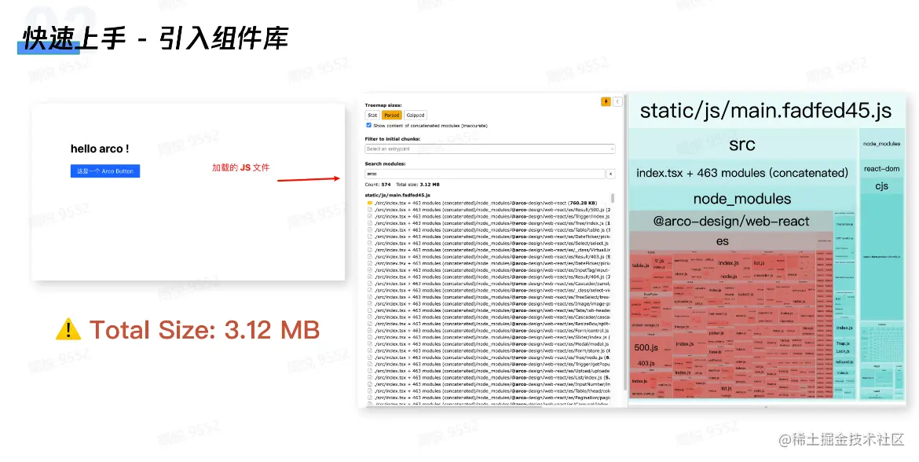This screenshot has height=462, width=919.
Task: Click the 500.js tile in the treemap
Action: pyautogui.click(x=646, y=347)
